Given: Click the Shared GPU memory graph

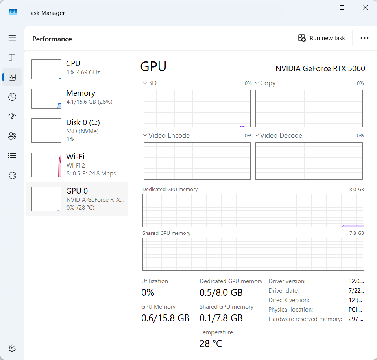Looking at the screenshot, I should click(x=253, y=254).
